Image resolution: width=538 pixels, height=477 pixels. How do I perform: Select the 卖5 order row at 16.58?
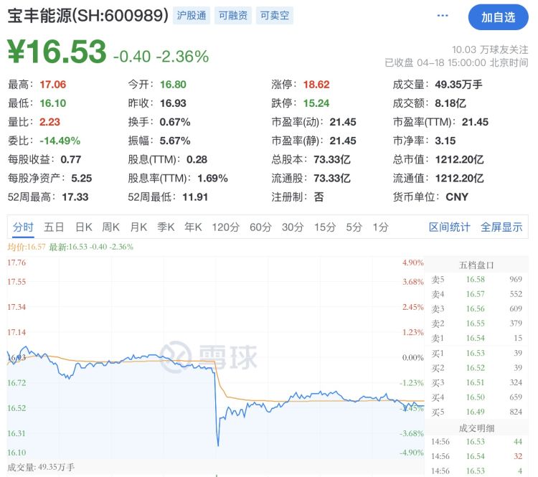click(476, 279)
